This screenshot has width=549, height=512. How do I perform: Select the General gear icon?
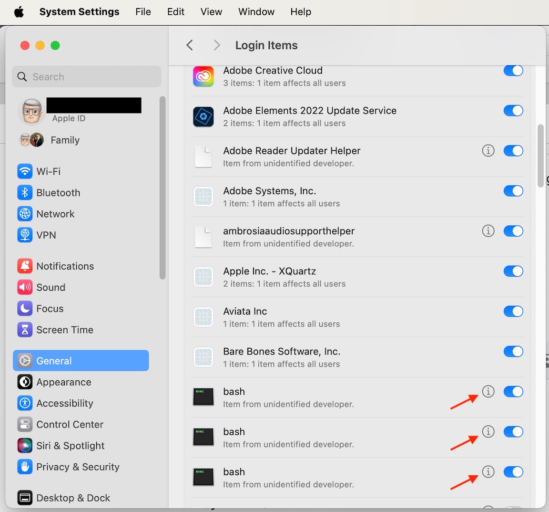pyautogui.click(x=25, y=361)
